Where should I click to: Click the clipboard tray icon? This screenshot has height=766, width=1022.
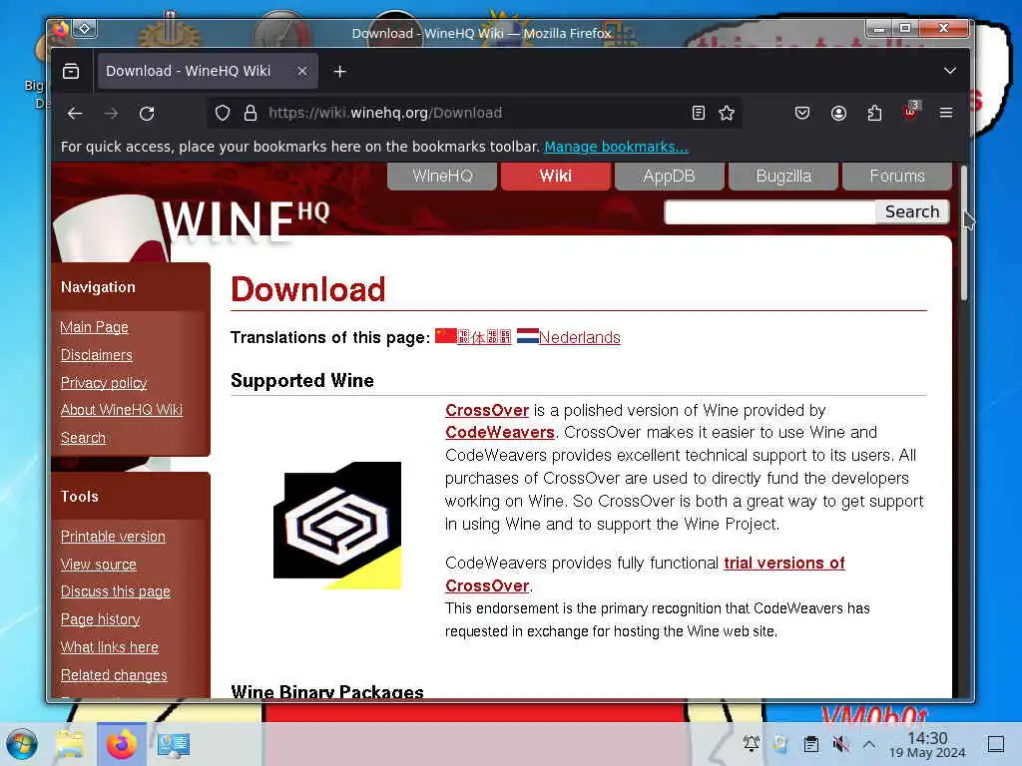tap(810, 744)
